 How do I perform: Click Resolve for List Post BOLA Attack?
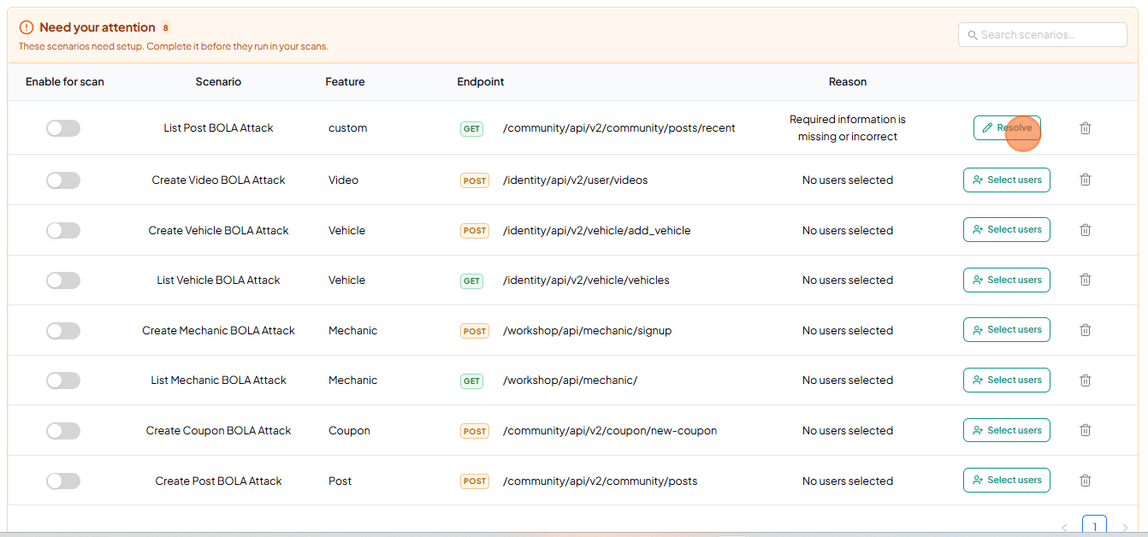(x=1007, y=128)
